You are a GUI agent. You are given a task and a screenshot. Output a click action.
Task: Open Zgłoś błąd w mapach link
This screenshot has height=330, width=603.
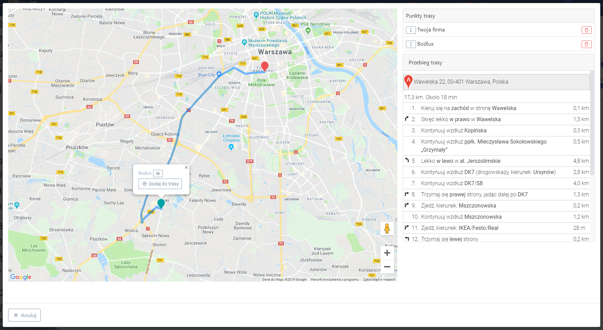[379, 280]
